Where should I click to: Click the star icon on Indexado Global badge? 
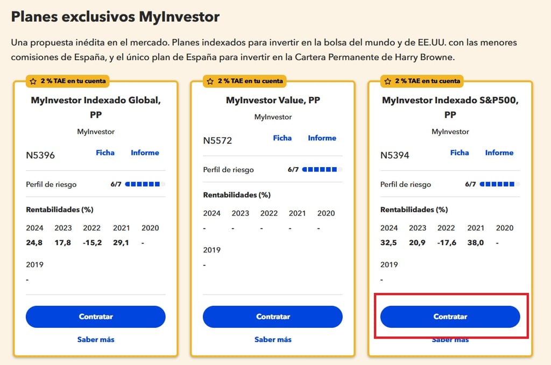pos(33,81)
